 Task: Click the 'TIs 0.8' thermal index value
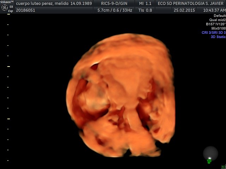click(x=145, y=10)
